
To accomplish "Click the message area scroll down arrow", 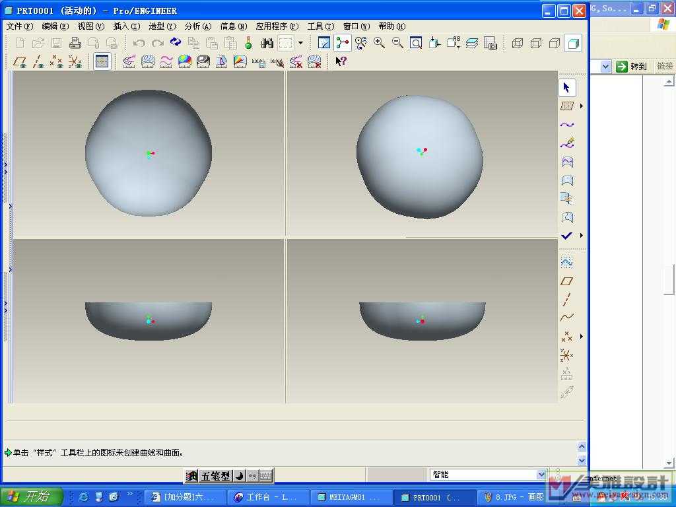I will click(x=582, y=460).
